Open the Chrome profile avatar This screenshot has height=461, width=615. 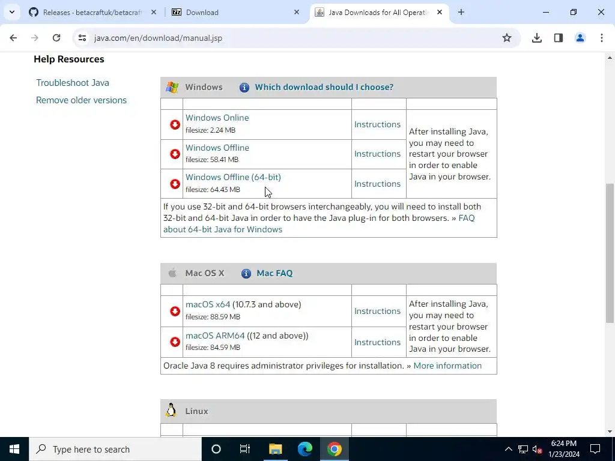click(x=580, y=38)
